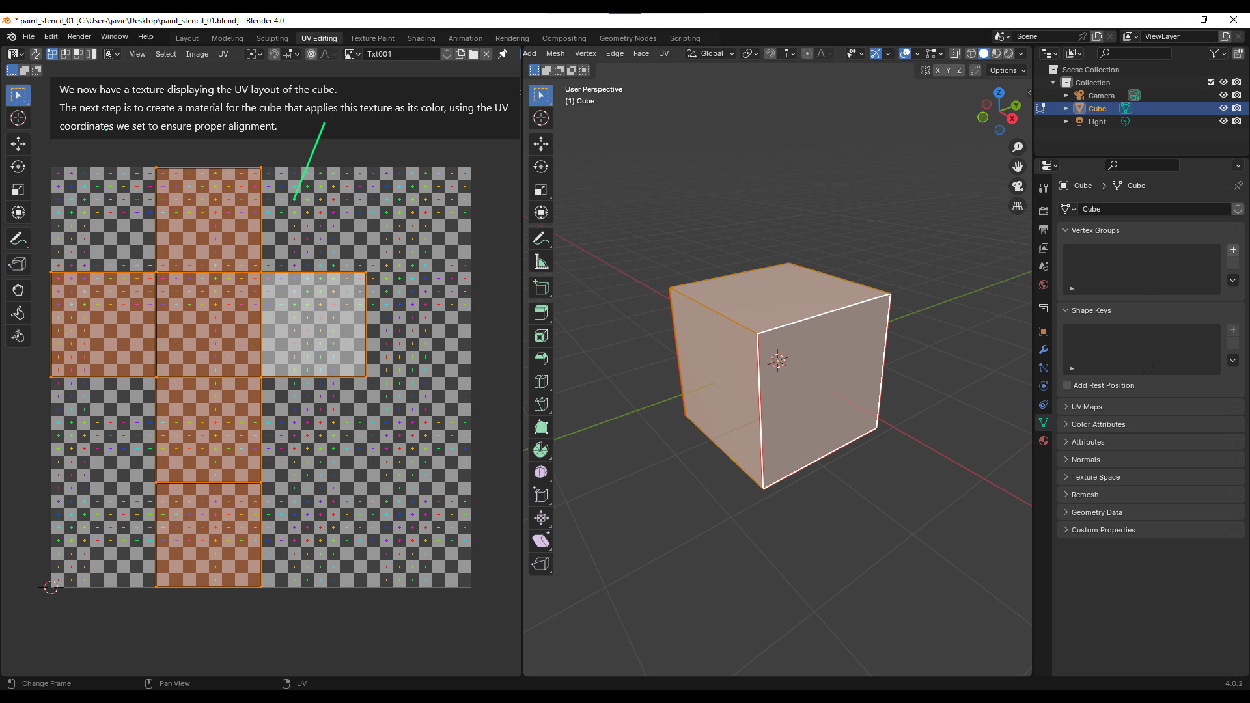Expand the Color Attributes panel
This screenshot has width=1250, height=703.
(1151, 424)
